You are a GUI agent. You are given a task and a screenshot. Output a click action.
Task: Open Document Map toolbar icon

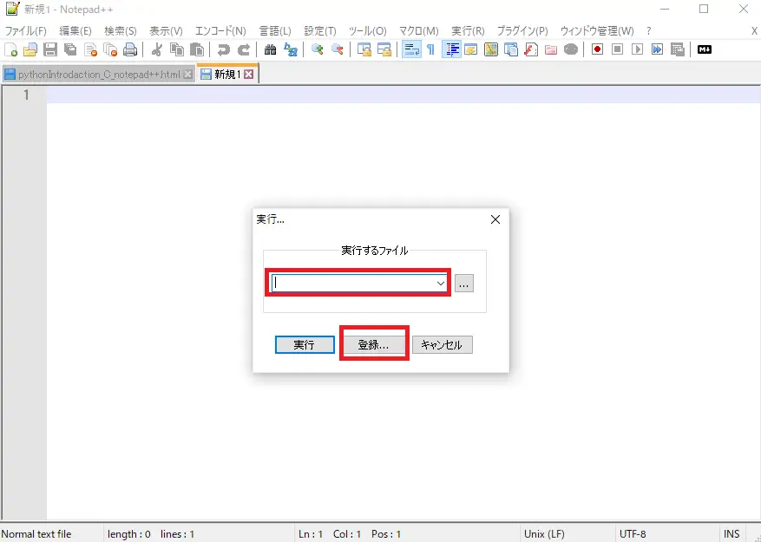coord(490,49)
